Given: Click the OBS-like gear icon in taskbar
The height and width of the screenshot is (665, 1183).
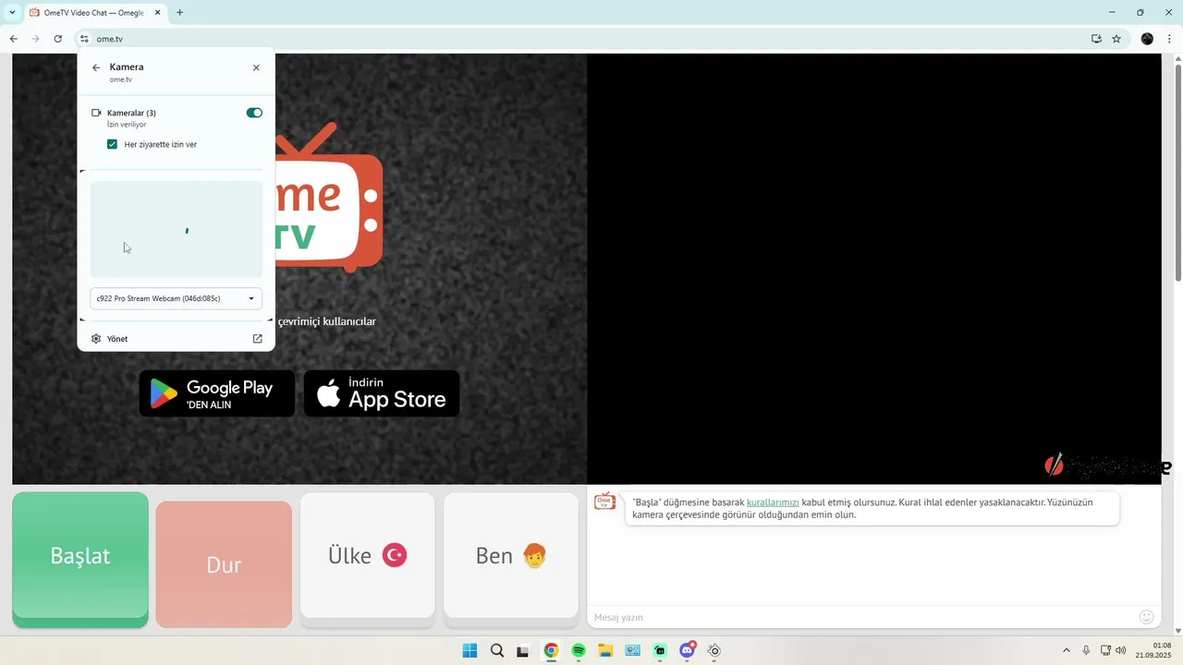Looking at the screenshot, I should pos(714,650).
